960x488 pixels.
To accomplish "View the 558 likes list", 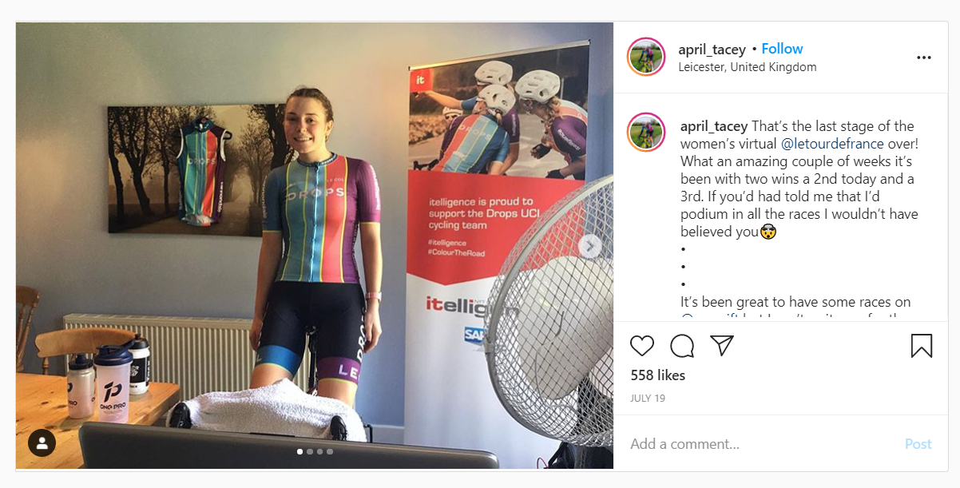I will pos(658,375).
